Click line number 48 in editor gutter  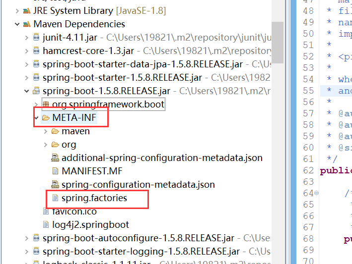308,11
